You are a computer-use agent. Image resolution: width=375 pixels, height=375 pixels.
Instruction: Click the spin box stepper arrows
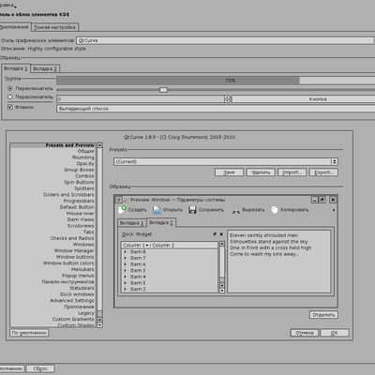227,99
